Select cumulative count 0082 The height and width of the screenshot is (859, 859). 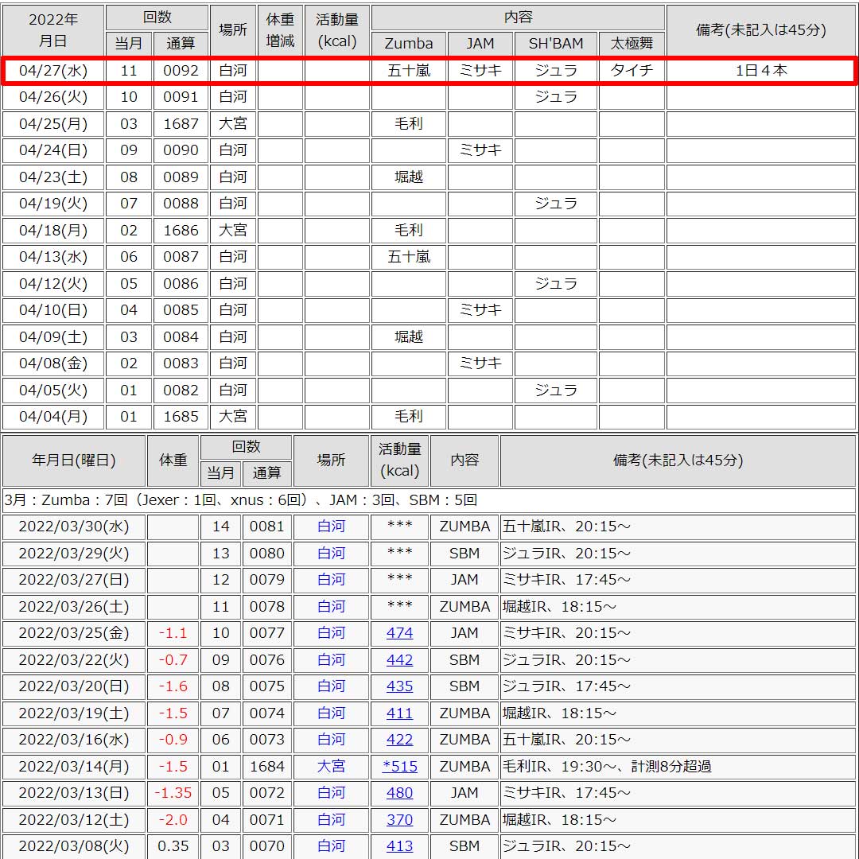(181, 390)
